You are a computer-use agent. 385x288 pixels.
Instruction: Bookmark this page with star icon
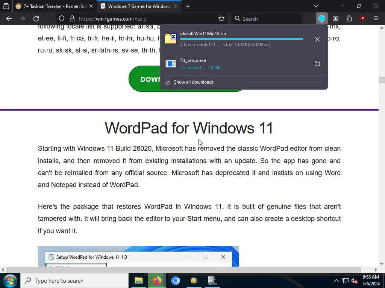click(221, 19)
